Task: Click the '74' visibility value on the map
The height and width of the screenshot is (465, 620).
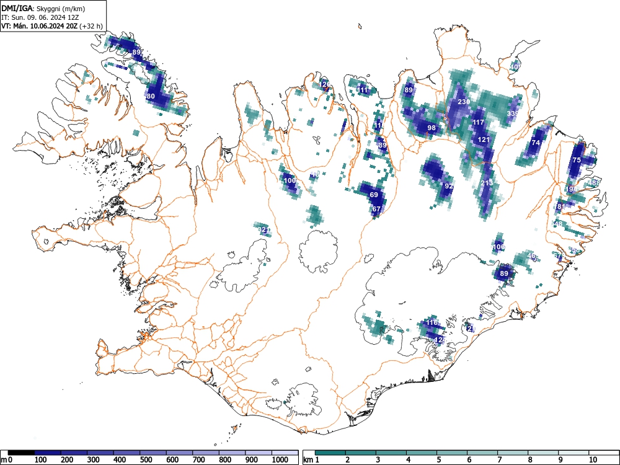Action: (x=536, y=143)
